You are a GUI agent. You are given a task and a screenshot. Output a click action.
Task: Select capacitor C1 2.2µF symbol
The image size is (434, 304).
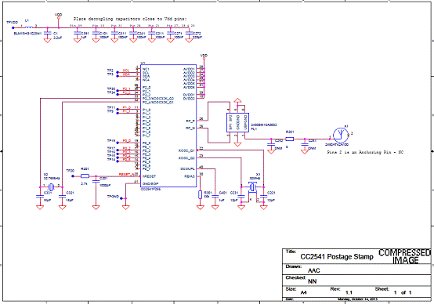48,33
